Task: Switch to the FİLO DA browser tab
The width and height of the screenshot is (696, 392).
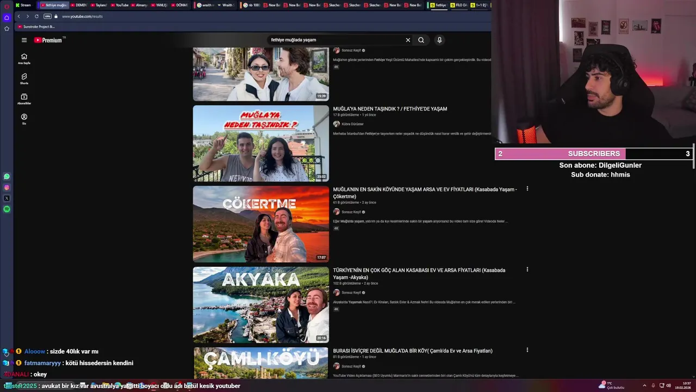Action: [458, 5]
